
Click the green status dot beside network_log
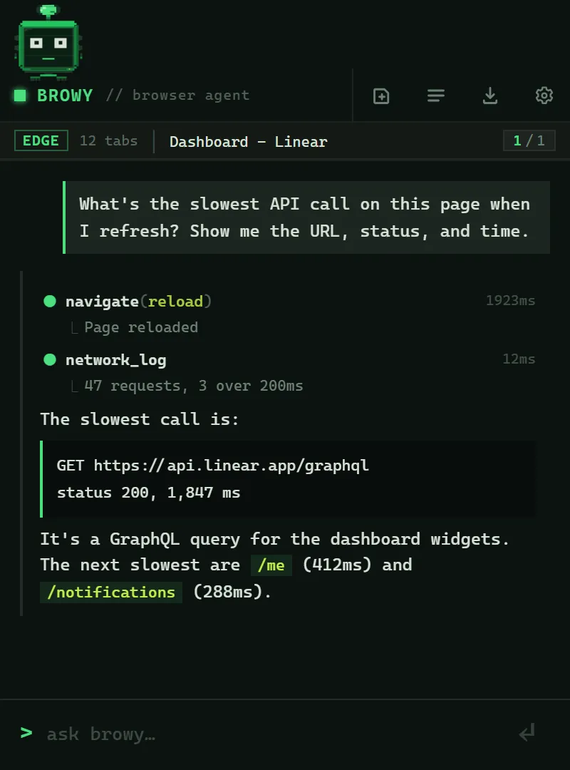(50, 360)
